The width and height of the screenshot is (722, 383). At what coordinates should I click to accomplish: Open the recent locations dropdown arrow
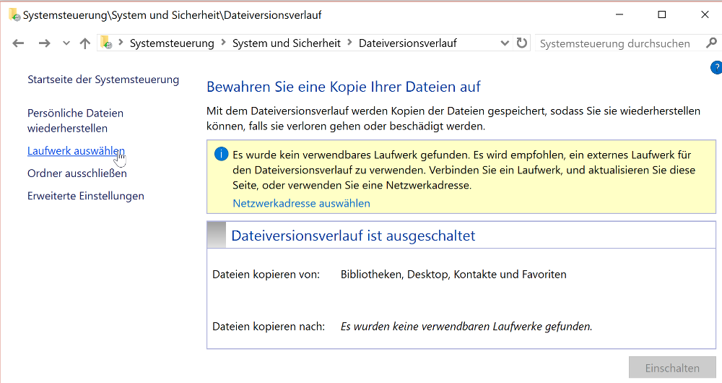[x=66, y=43]
